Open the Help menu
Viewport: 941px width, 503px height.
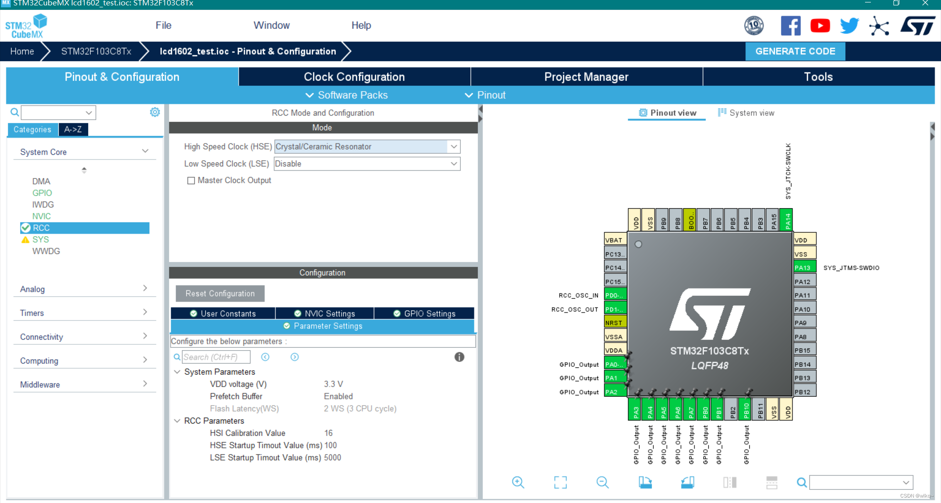361,25
